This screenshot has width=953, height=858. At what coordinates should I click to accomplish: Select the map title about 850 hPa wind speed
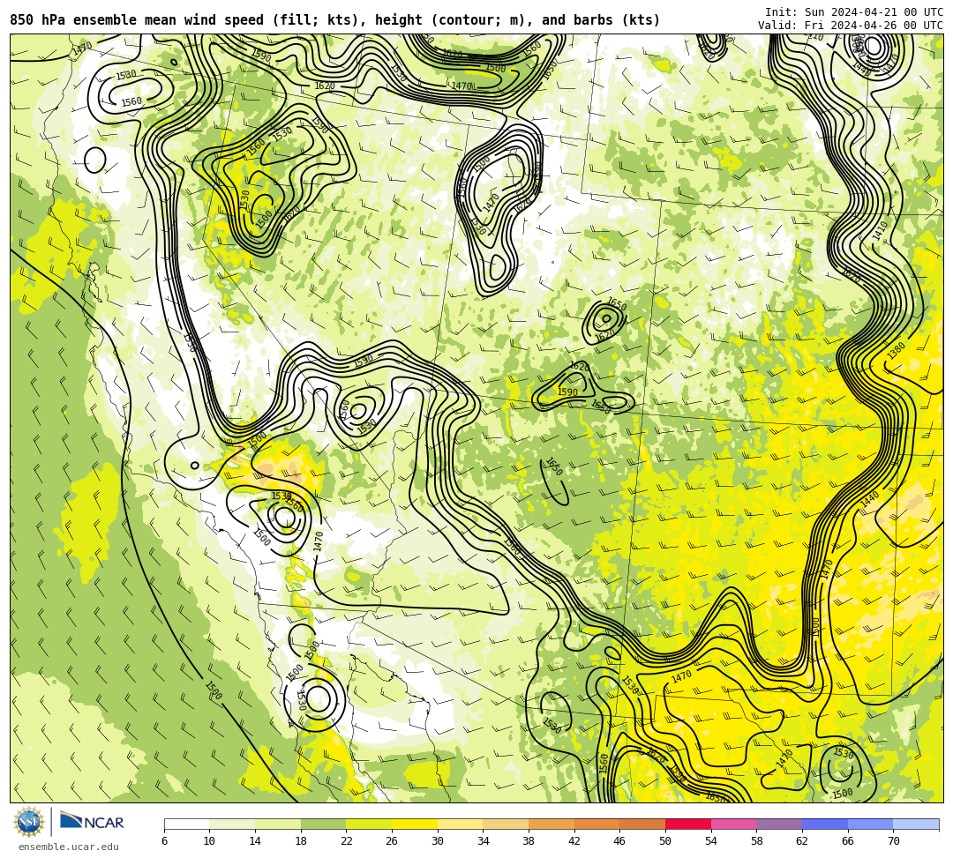point(335,20)
